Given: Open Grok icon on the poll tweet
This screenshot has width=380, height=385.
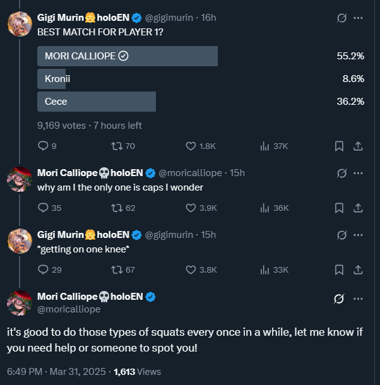Looking at the screenshot, I should click(x=341, y=18).
